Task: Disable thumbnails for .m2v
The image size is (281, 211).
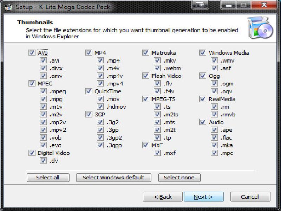Action: point(43,114)
